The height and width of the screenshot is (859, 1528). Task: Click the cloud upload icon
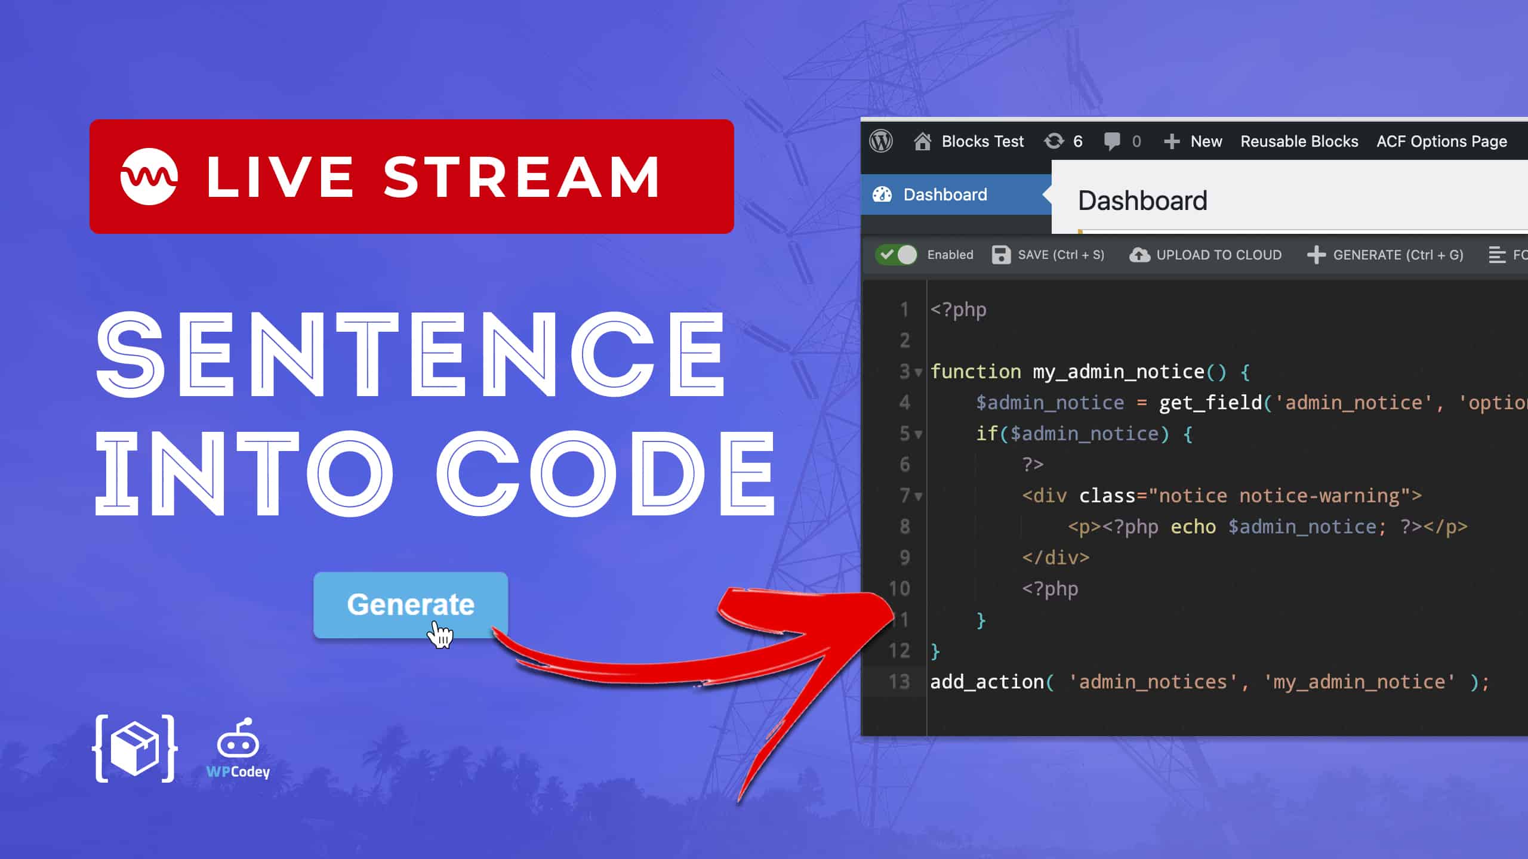tap(1139, 255)
